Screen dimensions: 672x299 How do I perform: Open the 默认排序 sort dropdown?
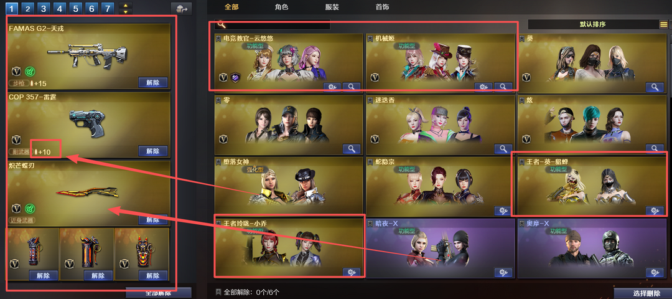tap(593, 24)
